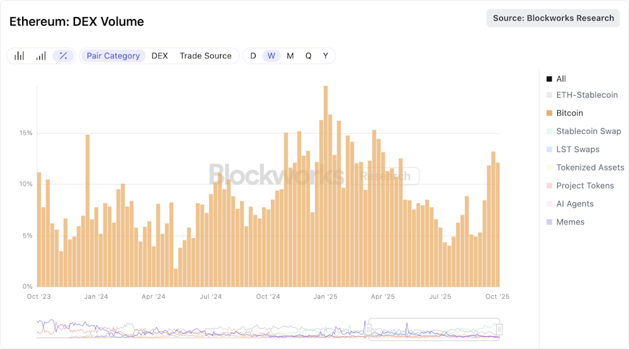Show LST Swaps series via legend

(x=572, y=149)
